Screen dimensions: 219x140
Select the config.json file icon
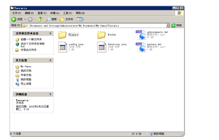[x=63, y=47]
